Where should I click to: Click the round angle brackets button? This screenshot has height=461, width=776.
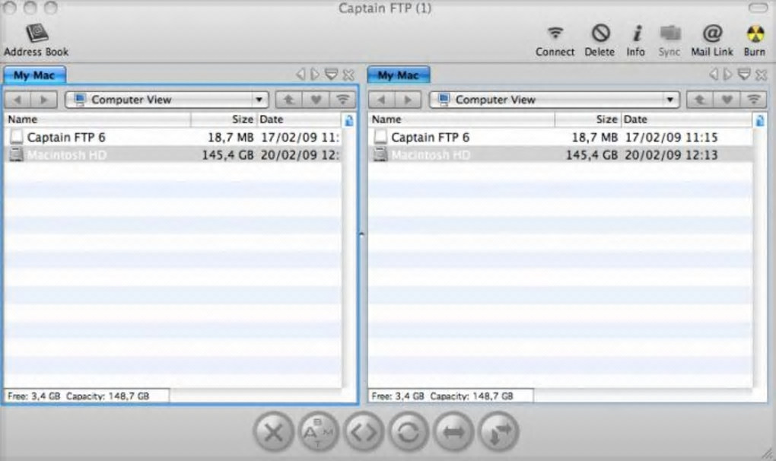tap(363, 433)
